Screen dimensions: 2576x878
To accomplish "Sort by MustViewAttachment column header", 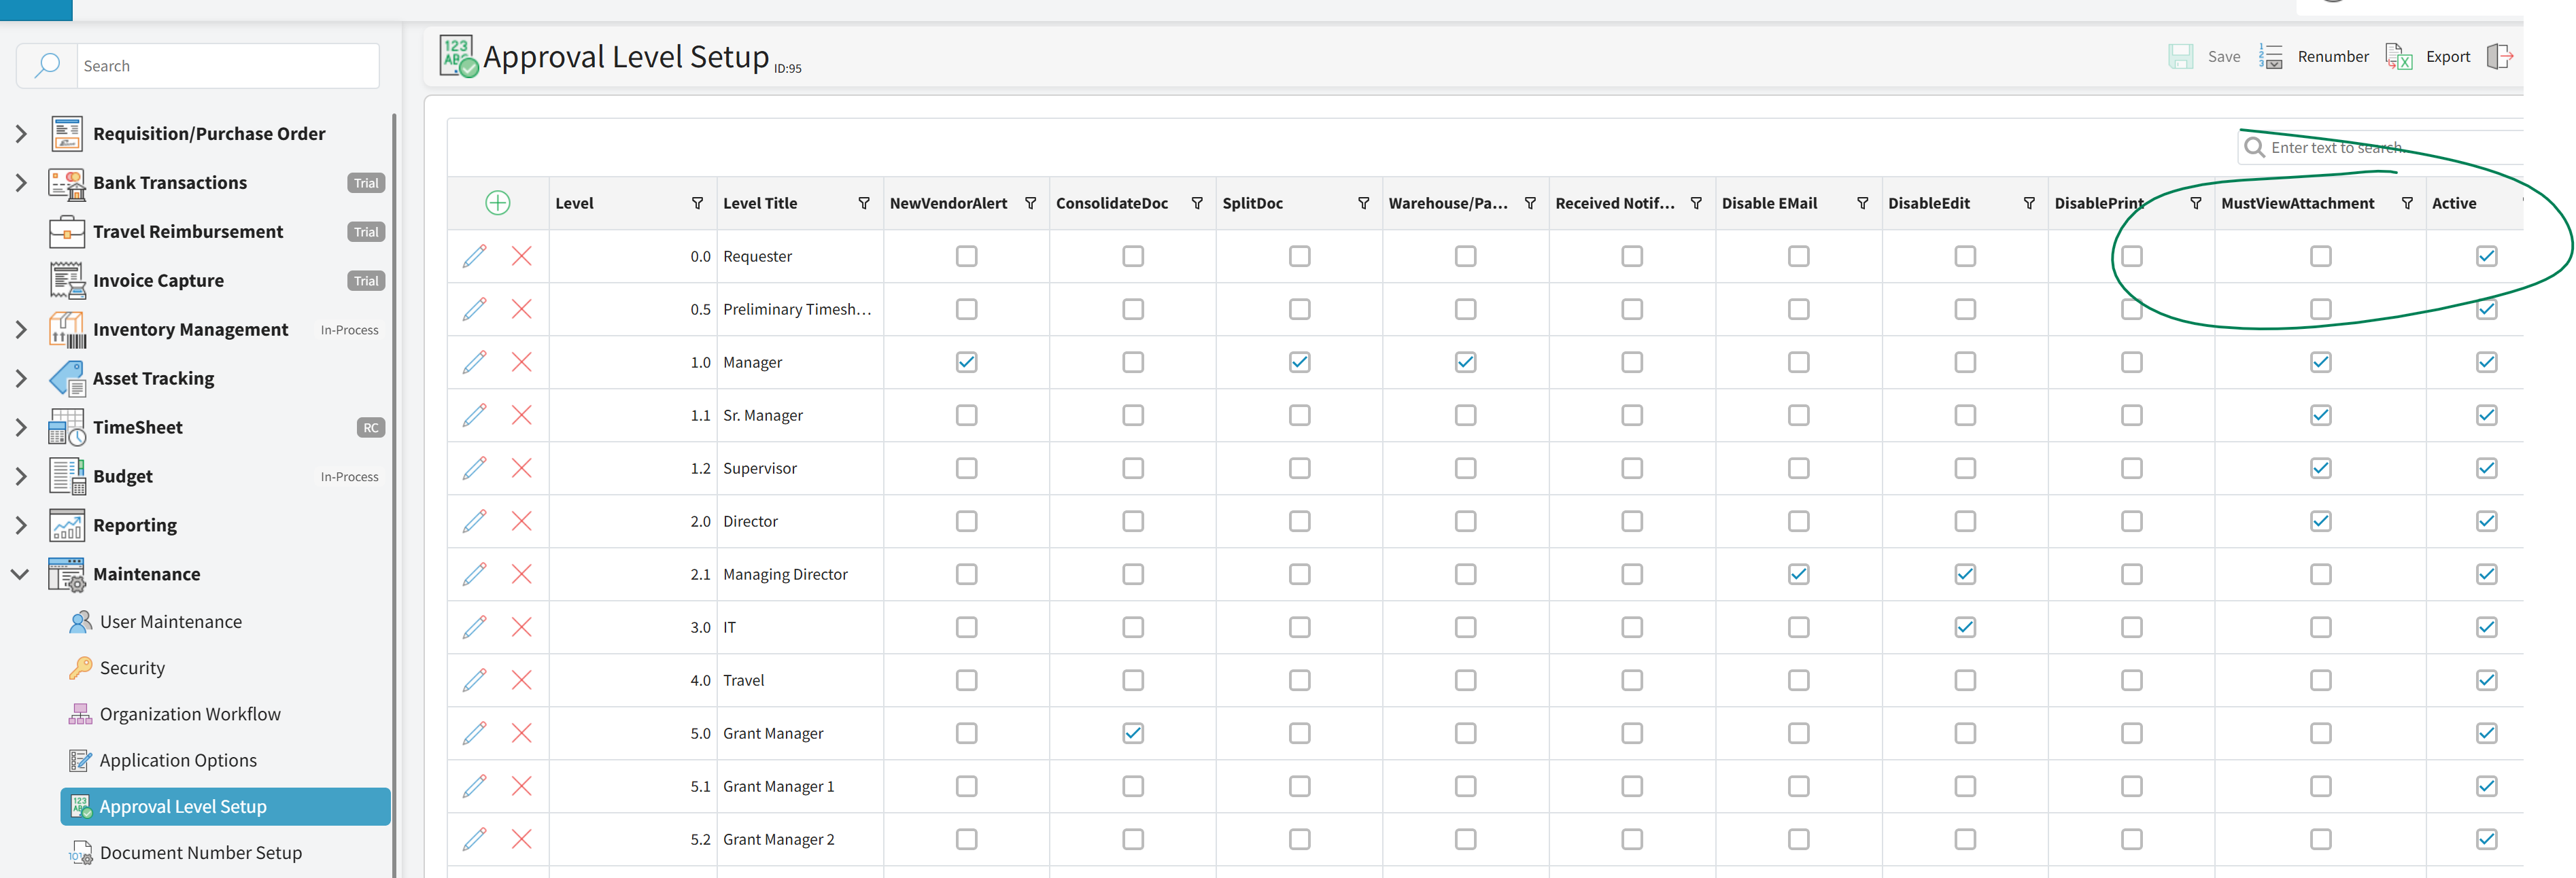I will click(2297, 203).
